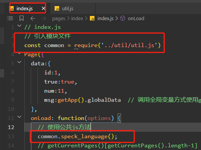Click 'id:1,' on line 6
The image size is (201, 150).
52,73
